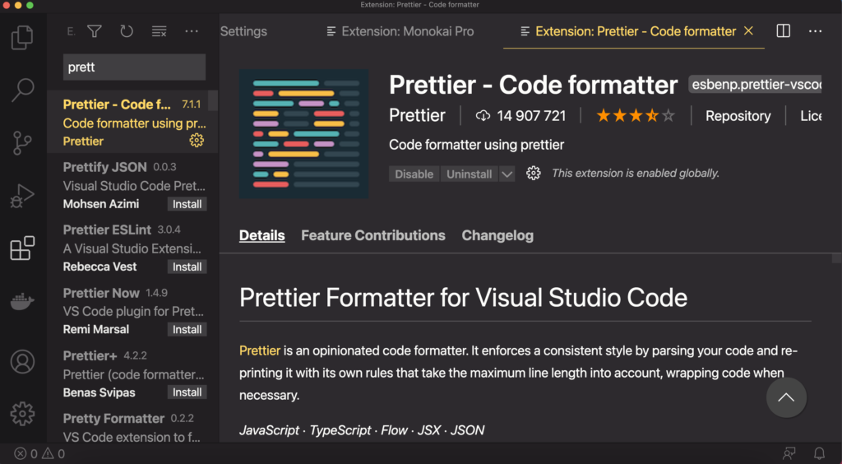
Task: Uninstall the Prettier extension
Action: [x=470, y=174]
